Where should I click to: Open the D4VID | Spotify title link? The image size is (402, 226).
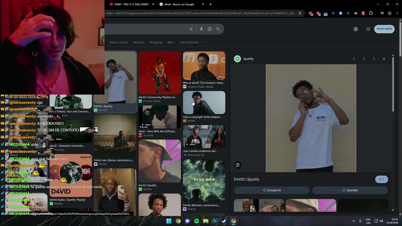247,180
